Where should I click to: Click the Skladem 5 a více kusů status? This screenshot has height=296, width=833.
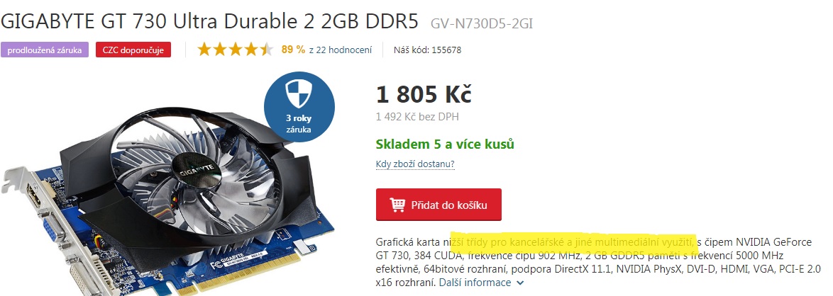click(445, 144)
